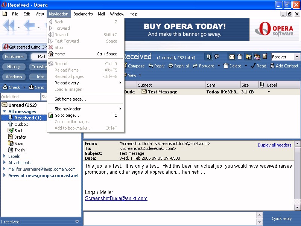Open the Window menu
Viewport: 301px width, 226px height.
click(x=117, y=14)
